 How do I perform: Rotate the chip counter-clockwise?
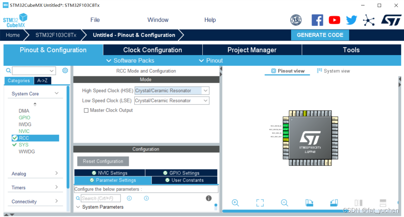tap(334, 203)
